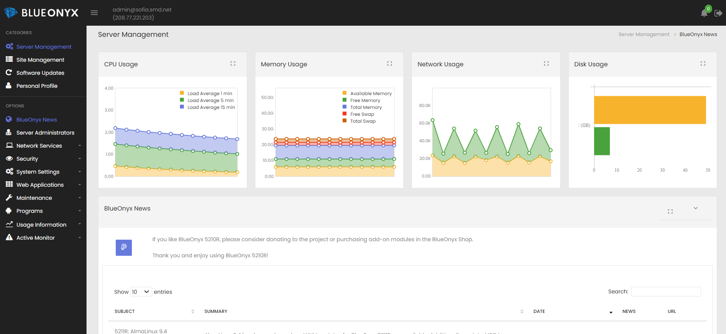Open the Show entries dropdown
726x334 pixels.
141,292
